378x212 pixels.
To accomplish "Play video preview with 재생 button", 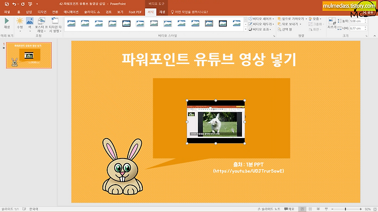I will [x=7, y=24].
